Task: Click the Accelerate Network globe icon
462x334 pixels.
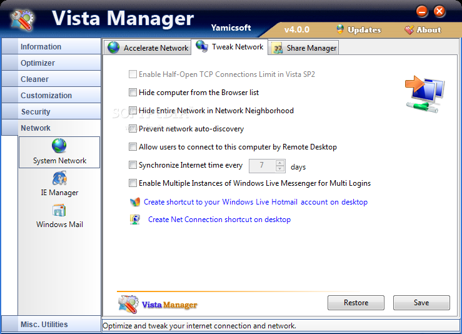Action: coord(113,48)
